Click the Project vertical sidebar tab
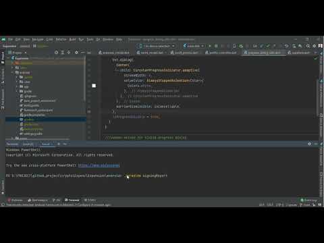Screen dimensions: 324x243 tap(3, 57)
